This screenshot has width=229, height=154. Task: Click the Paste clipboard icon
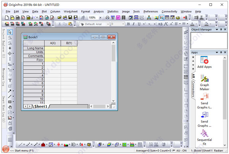point(70,24)
